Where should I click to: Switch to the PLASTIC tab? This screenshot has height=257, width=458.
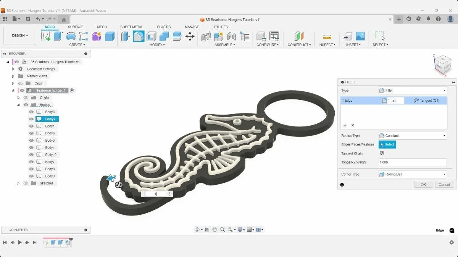pyautogui.click(x=164, y=27)
